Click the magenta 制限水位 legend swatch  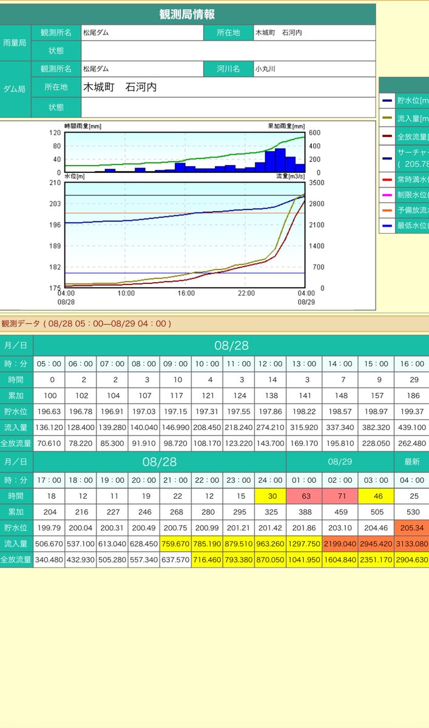coord(387,195)
